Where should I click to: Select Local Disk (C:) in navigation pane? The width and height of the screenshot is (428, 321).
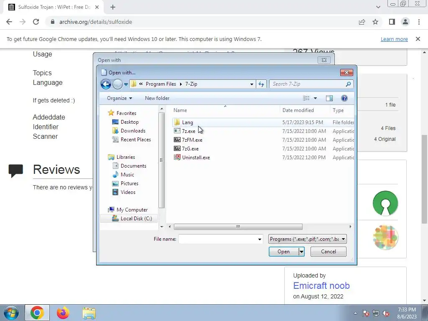pyautogui.click(x=136, y=218)
